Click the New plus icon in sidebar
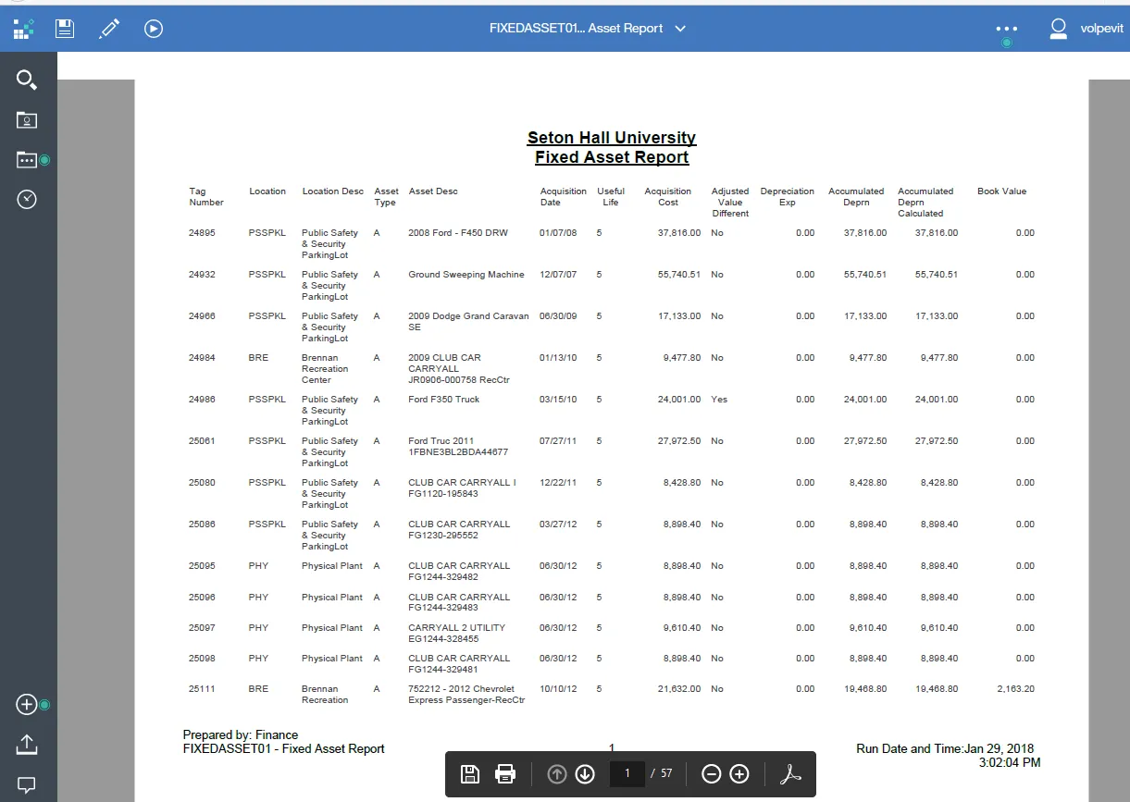The height and width of the screenshot is (802, 1130). (27, 705)
